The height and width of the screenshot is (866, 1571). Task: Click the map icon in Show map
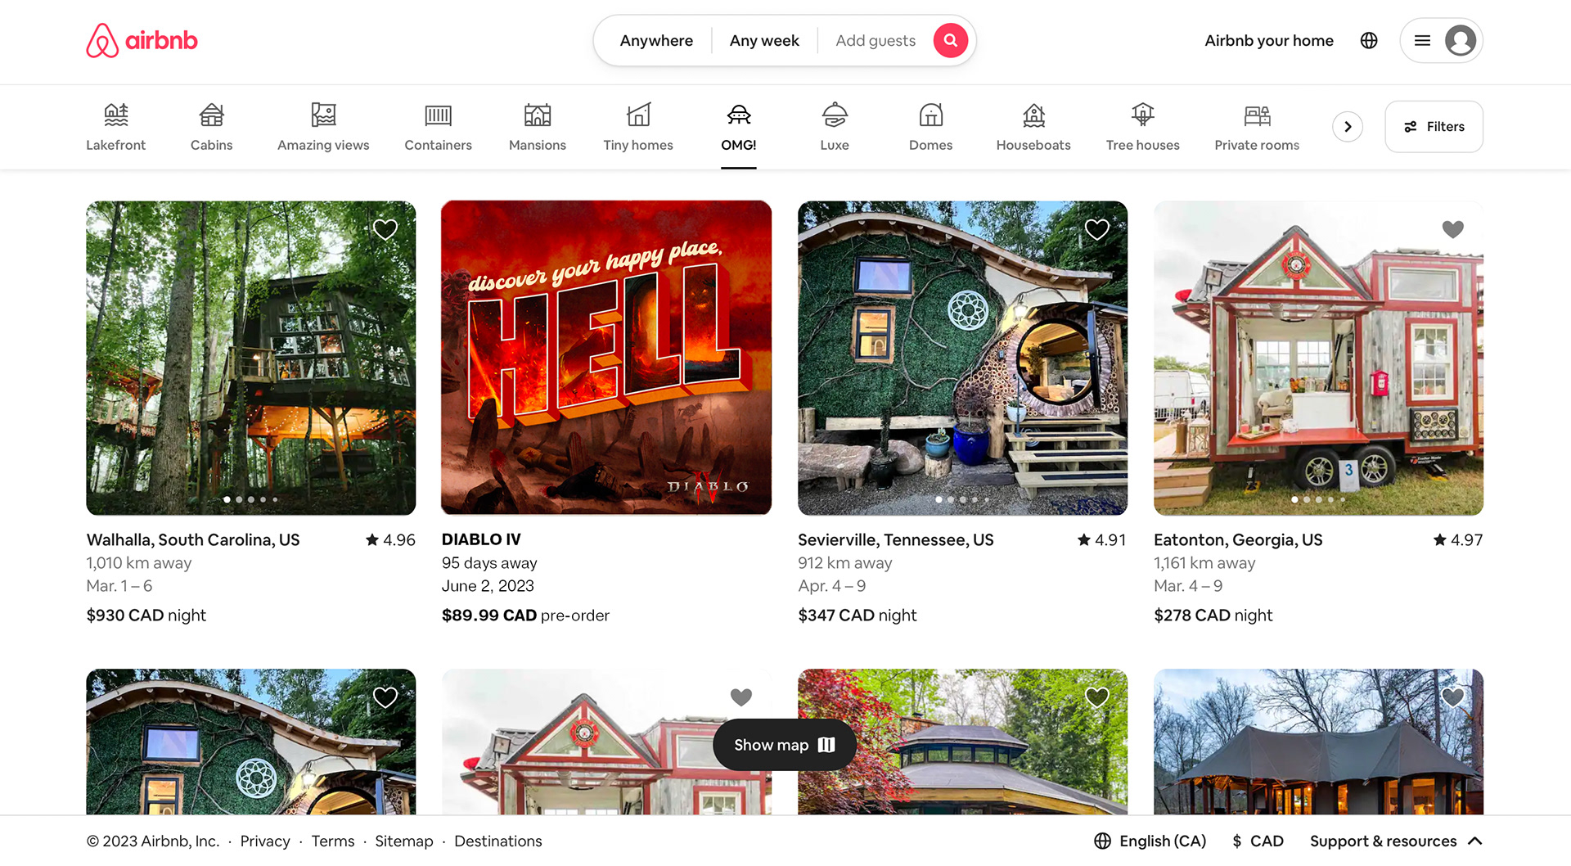pos(826,745)
